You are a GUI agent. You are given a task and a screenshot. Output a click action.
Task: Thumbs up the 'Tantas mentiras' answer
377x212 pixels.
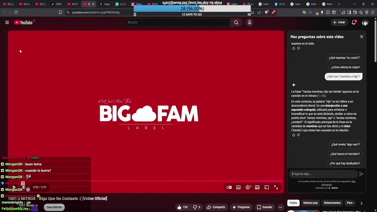point(294,135)
